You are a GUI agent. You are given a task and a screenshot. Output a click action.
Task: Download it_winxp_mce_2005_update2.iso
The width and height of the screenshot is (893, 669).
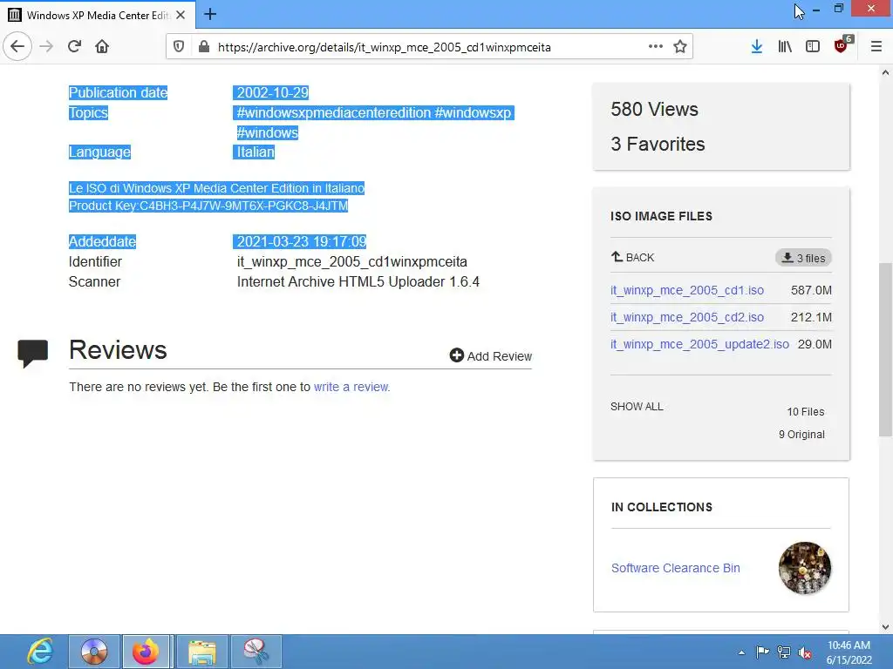coord(700,344)
